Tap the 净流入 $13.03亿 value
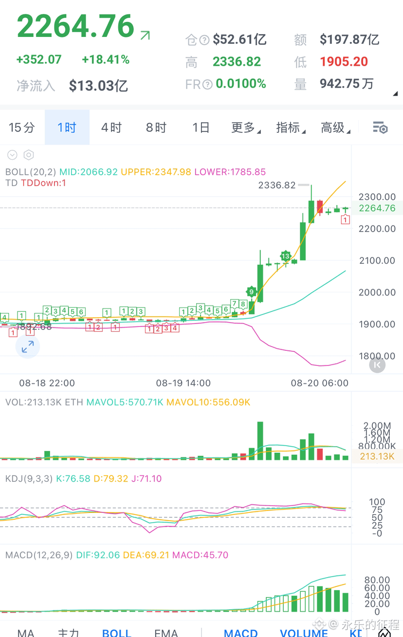 pyautogui.click(x=98, y=86)
